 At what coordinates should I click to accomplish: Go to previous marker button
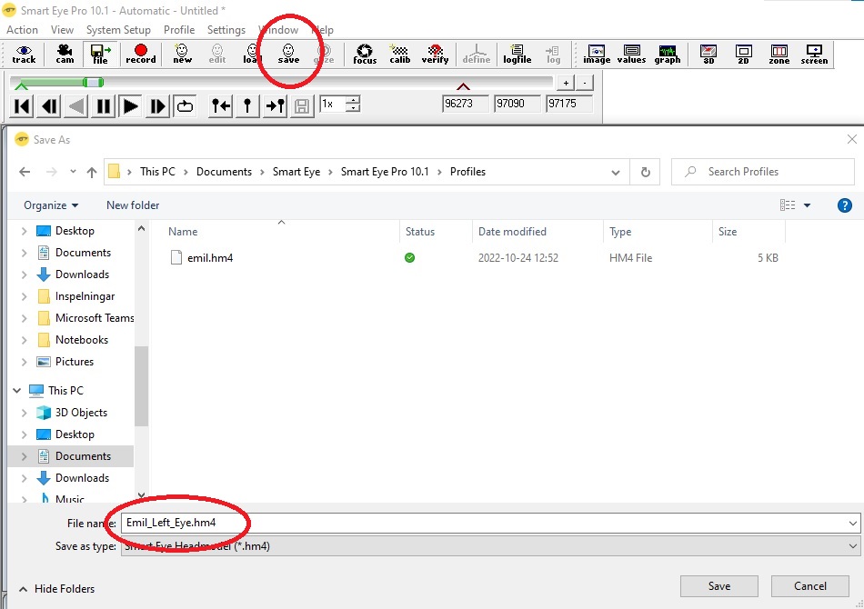[221, 105]
